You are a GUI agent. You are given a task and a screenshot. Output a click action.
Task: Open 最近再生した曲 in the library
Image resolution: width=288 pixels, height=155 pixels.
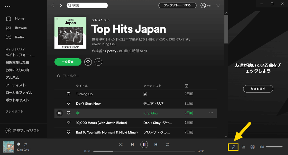17,63
